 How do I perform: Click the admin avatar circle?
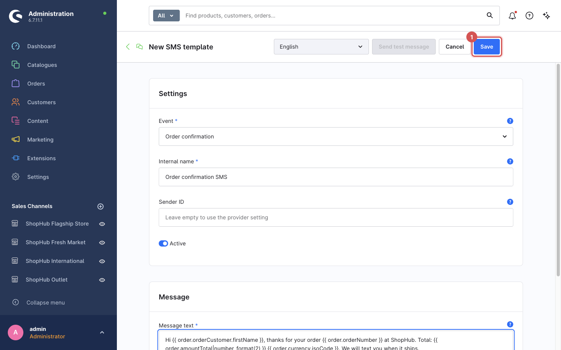pyautogui.click(x=16, y=332)
